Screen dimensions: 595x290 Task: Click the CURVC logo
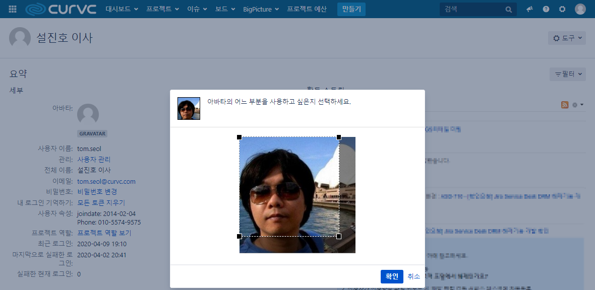[61, 9]
